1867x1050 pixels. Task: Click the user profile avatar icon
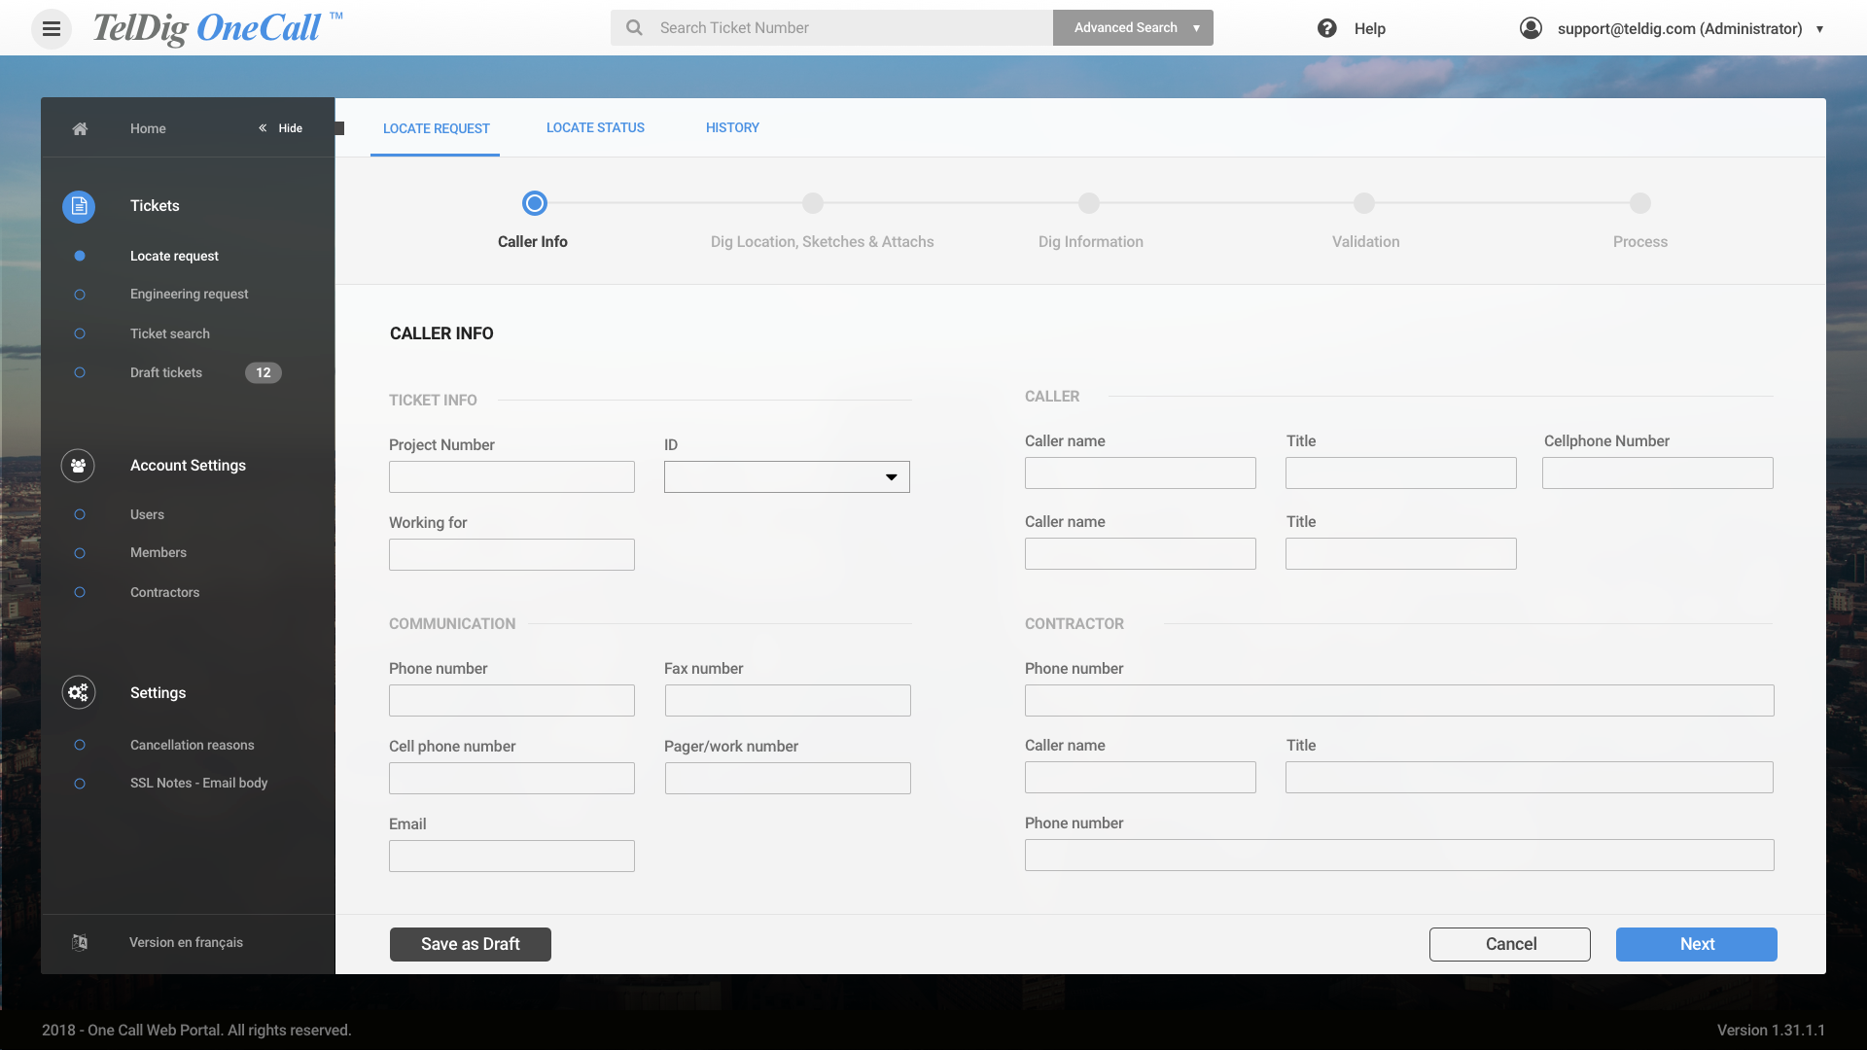coord(1531,28)
